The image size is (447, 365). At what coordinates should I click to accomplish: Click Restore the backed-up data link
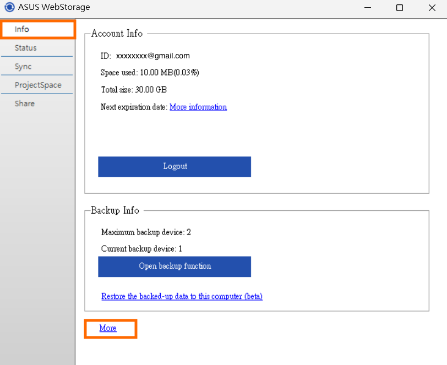tap(182, 296)
